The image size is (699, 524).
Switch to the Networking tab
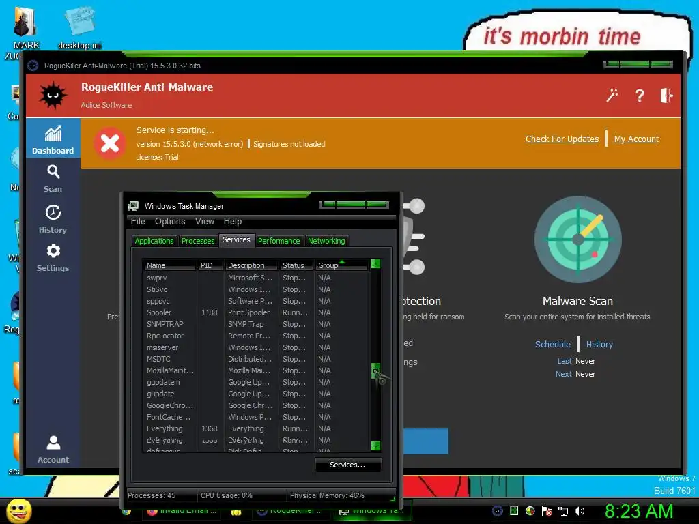click(326, 241)
